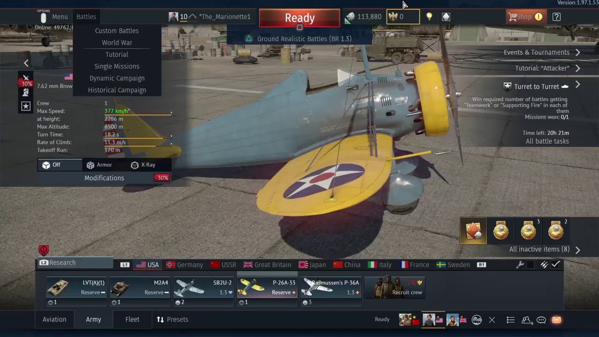Click the Golden Eagles balance box

click(403, 17)
